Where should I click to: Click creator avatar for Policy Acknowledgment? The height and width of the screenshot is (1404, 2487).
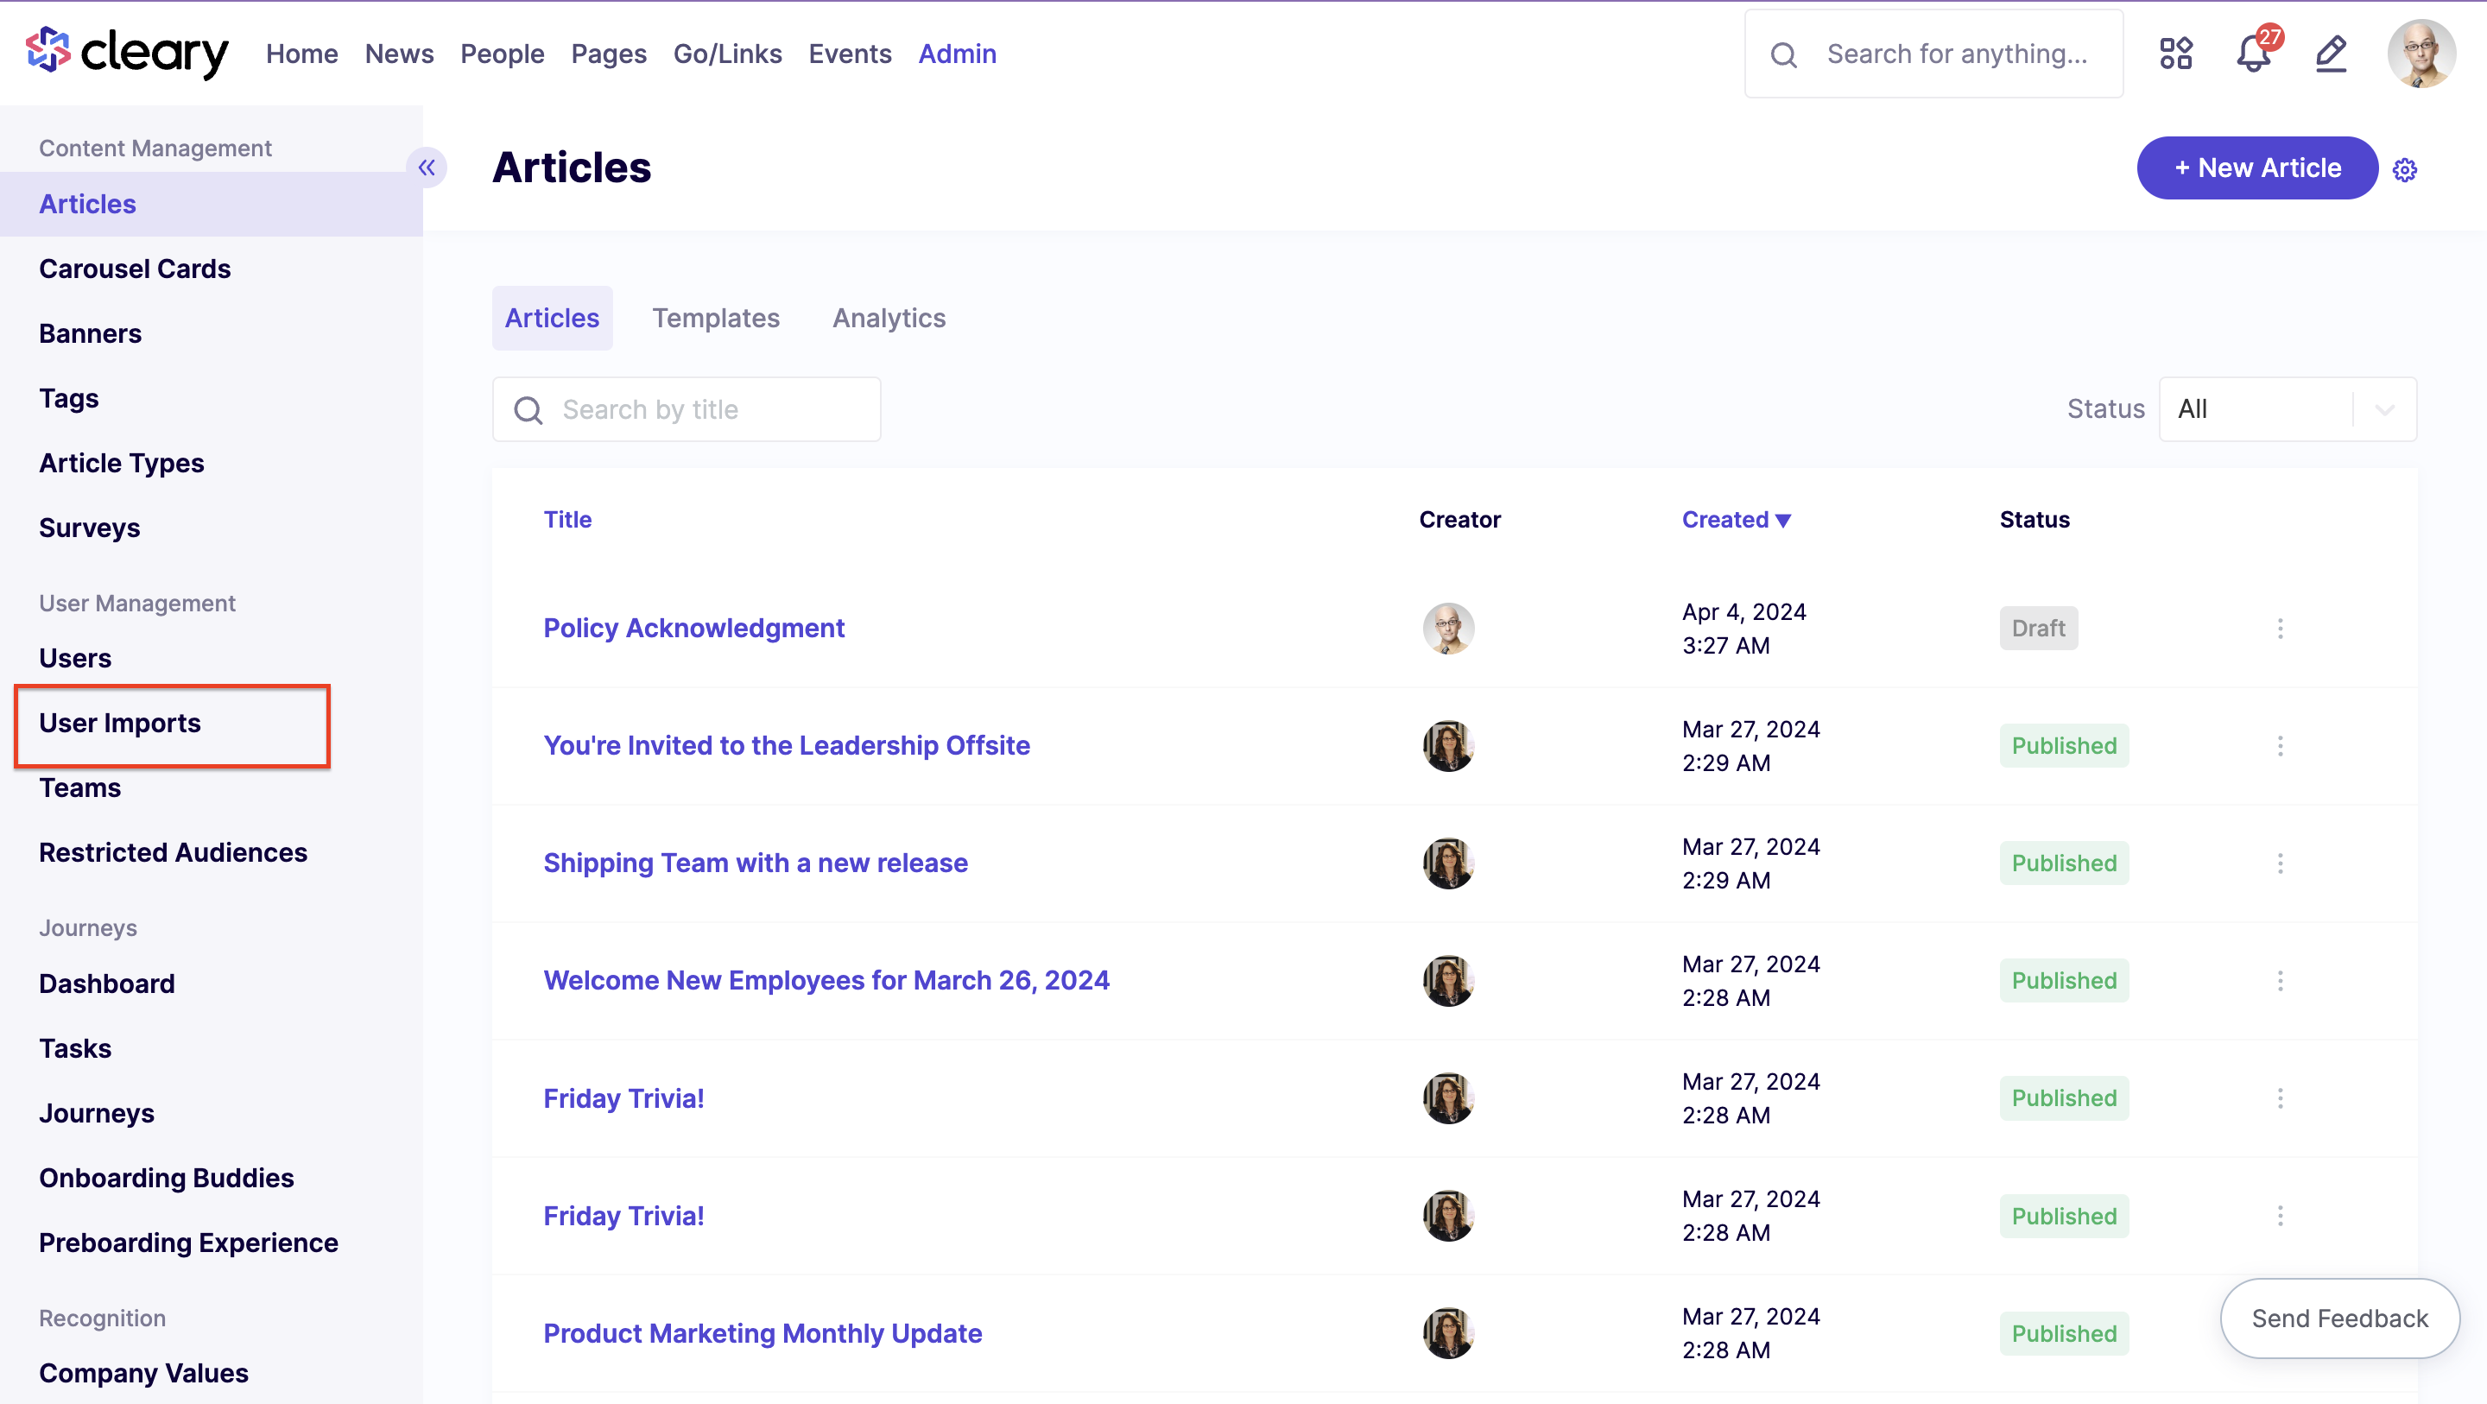coord(1448,629)
